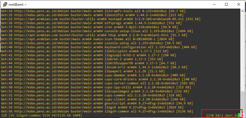This screenshot has height=118, width=246.
Task: Click the kebo.pens.ac.id URL on Get:34 line
Action: point(40,11)
